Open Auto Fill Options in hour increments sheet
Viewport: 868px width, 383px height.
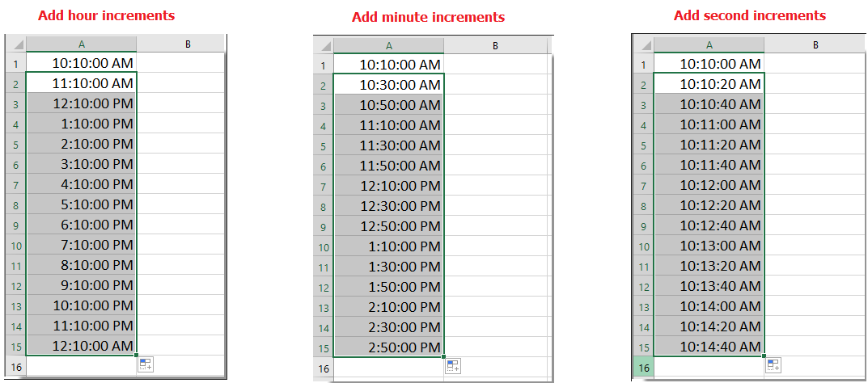click(146, 364)
